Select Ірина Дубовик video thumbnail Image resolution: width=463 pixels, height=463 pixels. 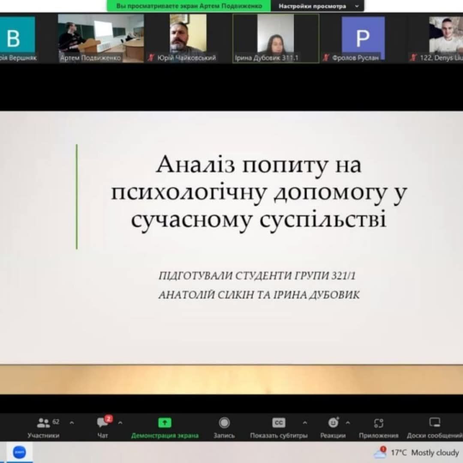276,37
